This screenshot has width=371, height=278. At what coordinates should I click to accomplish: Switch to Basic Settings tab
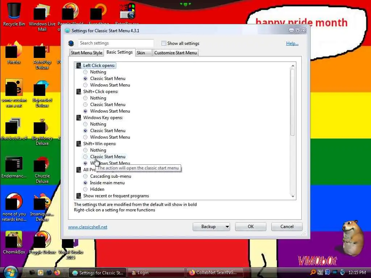coord(120,52)
